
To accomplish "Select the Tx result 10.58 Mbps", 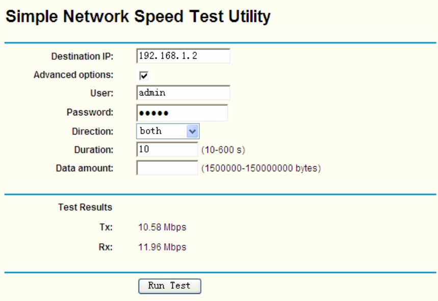I will coord(162,227).
